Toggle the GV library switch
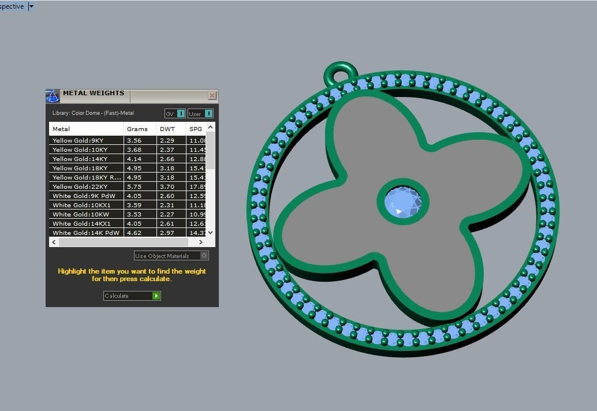The image size is (597, 411). pyautogui.click(x=175, y=113)
